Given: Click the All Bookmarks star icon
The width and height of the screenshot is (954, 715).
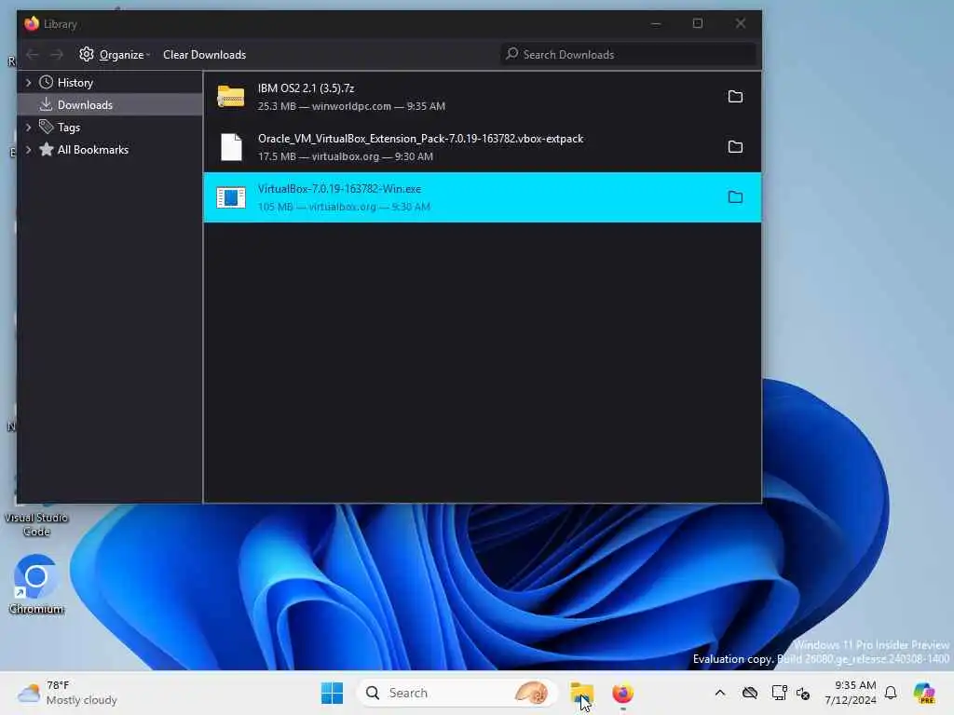Looking at the screenshot, I should [x=46, y=150].
